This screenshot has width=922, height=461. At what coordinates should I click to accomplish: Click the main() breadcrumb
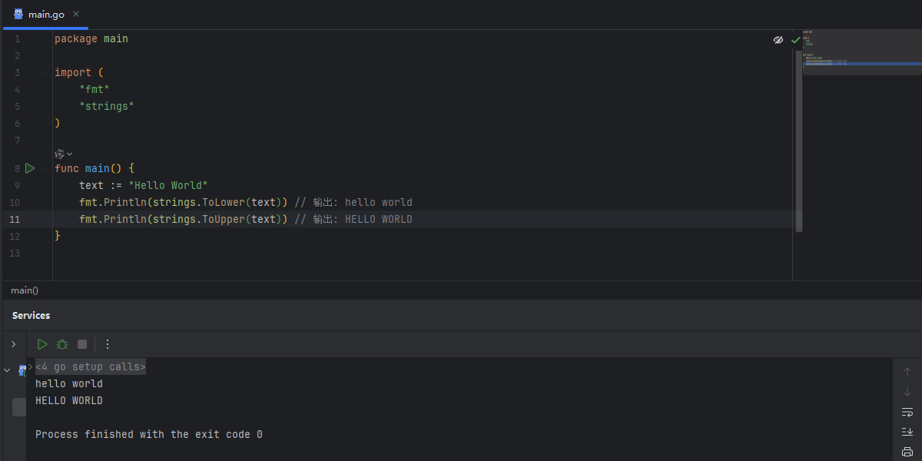tap(25, 290)
